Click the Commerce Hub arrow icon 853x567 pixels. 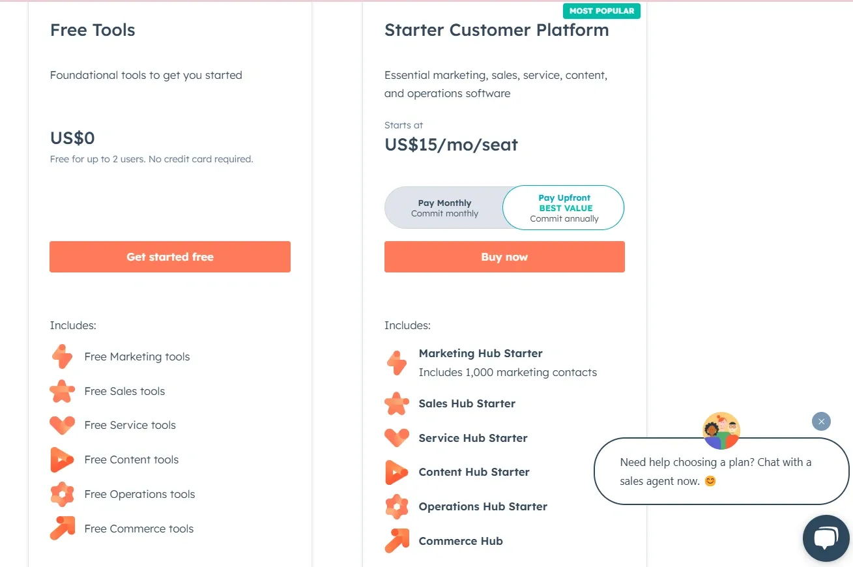(x=398, y=541)
